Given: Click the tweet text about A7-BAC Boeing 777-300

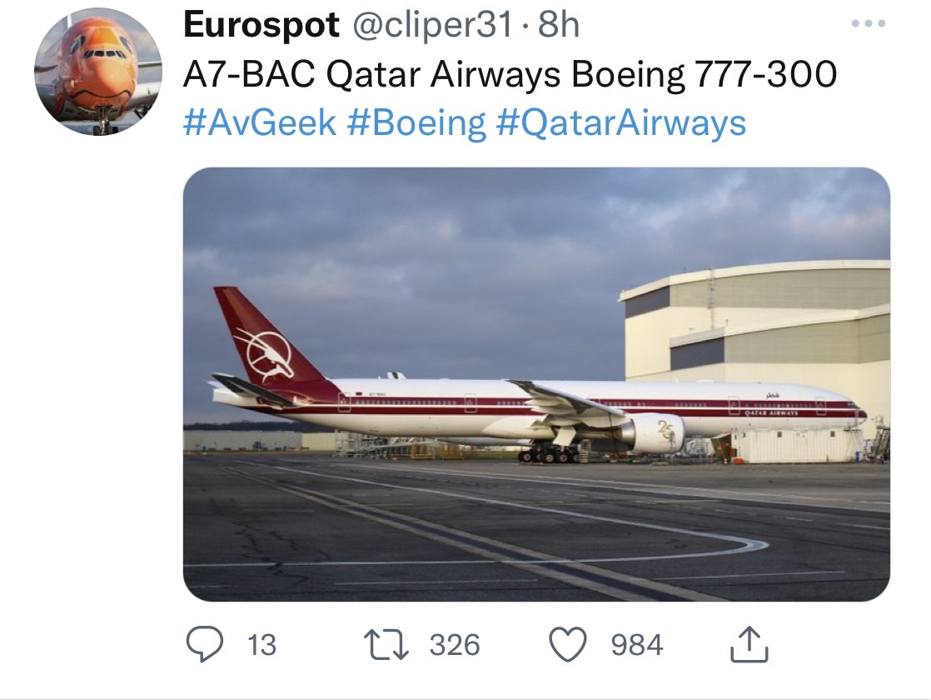Looking at the screenshot, I should [510, 76].
